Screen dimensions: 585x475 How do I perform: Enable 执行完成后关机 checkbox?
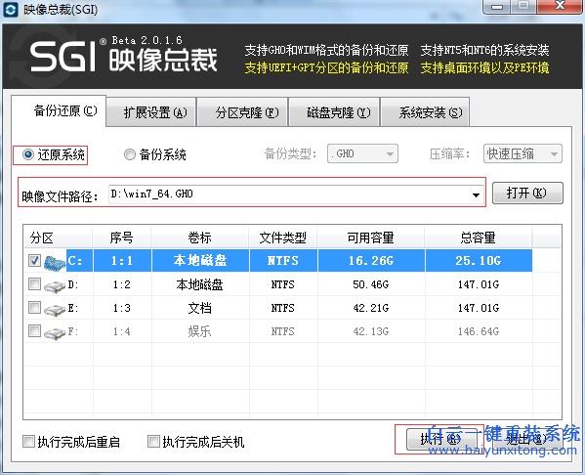(x=153, y=442)
